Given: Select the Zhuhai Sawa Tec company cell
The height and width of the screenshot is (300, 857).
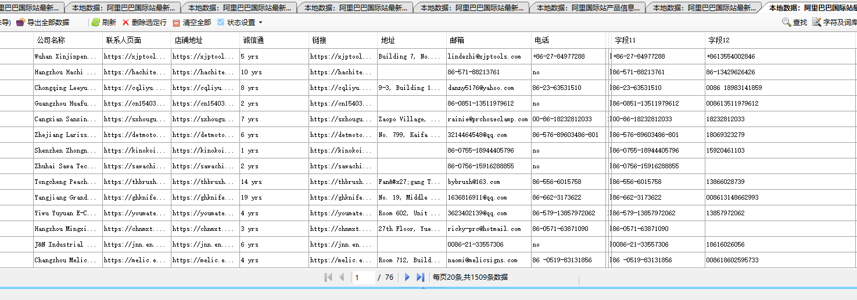Looking at the screenshot, I should [68, 167].
